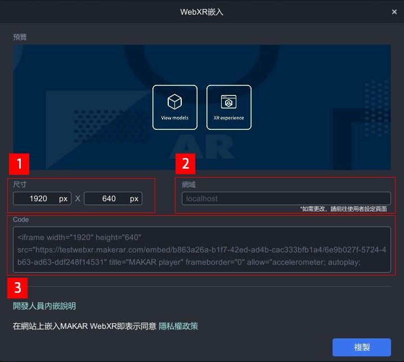Click the note about 使用者設定頁面
This screenshot has height=362, width=404.
click(344, 209)
